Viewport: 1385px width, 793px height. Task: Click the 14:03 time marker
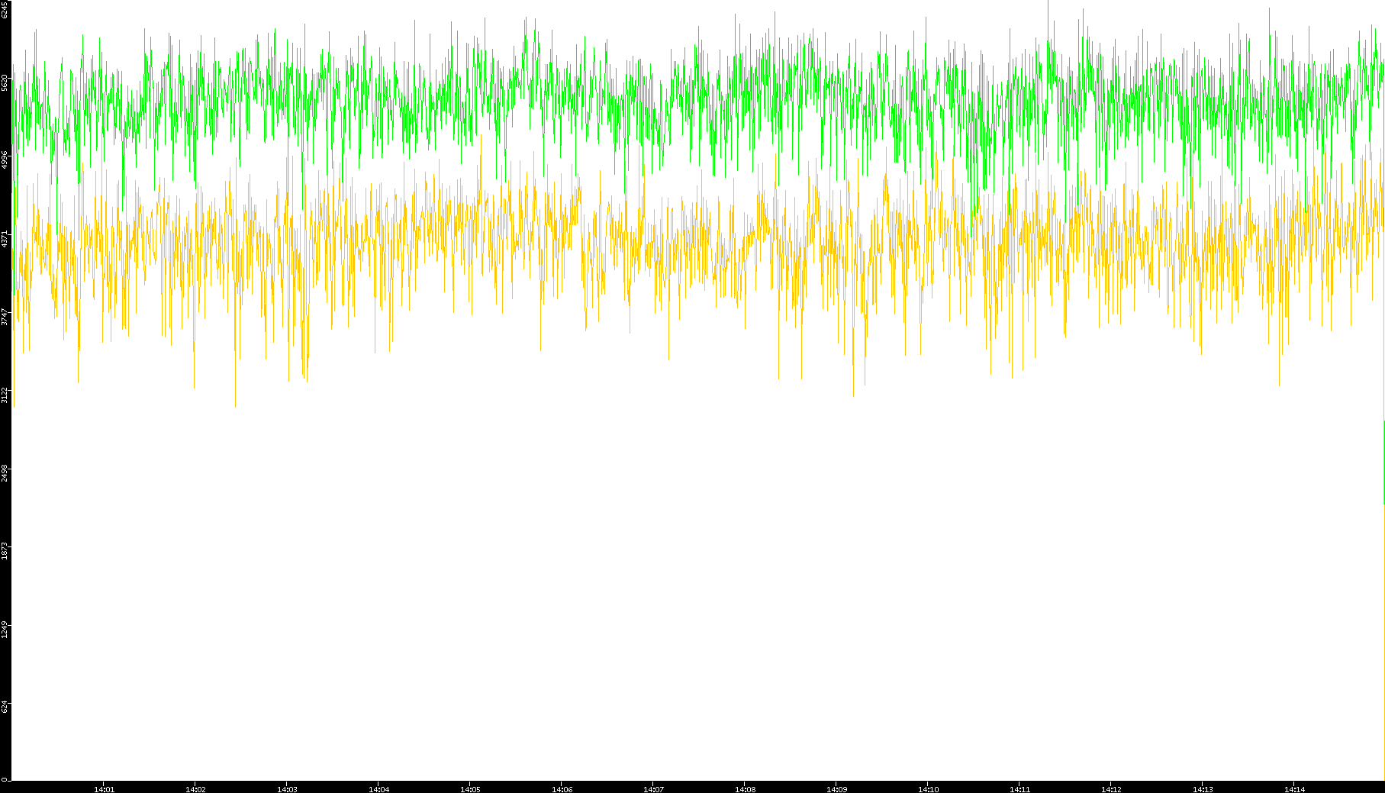(x=287, y=789)
